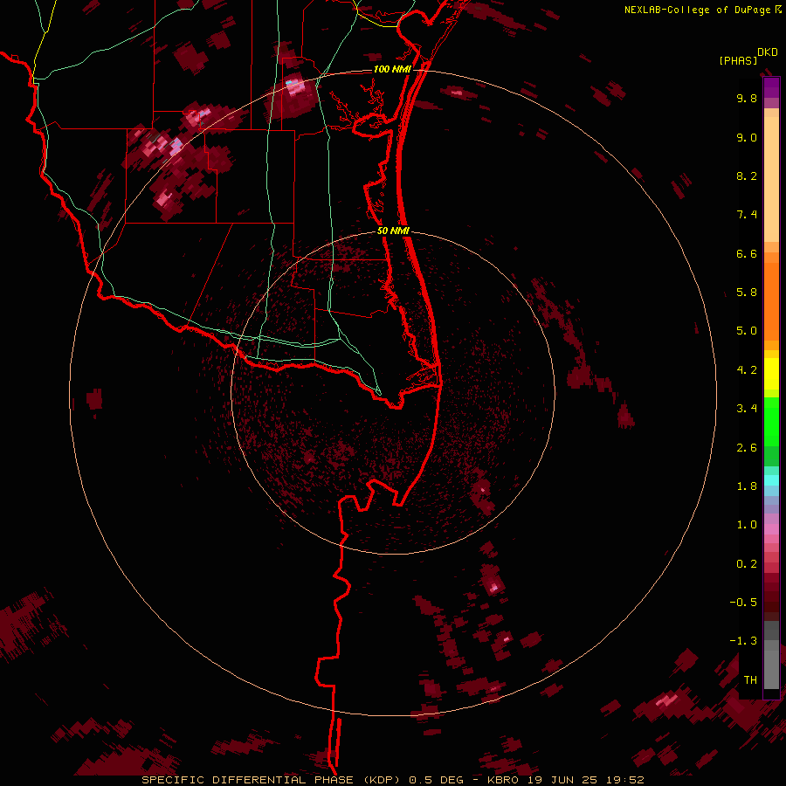Select the 9.0 value on the scale
This screenshot has height=786, width=786.
pyautogui.click(x=747, y=137)
